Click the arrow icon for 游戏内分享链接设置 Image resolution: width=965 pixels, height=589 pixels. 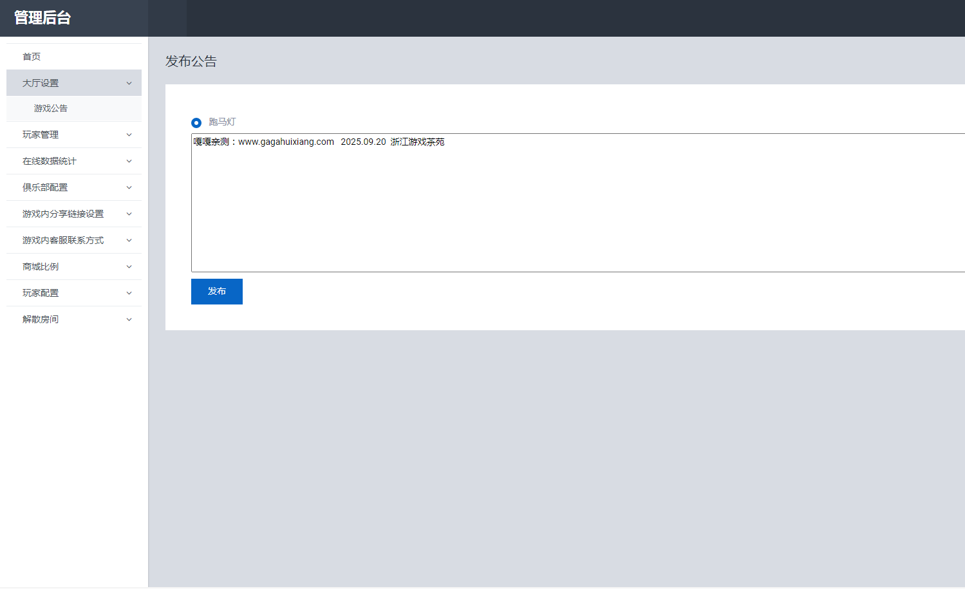(x=129, y=214)
